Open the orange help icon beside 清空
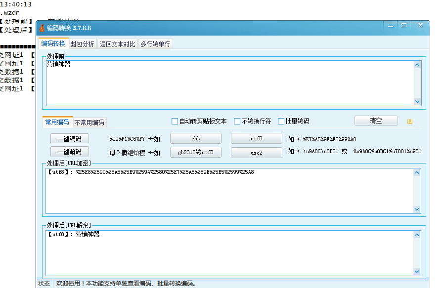Image resolution: width=446 pixels, height=288 pixels. (409, 121)
